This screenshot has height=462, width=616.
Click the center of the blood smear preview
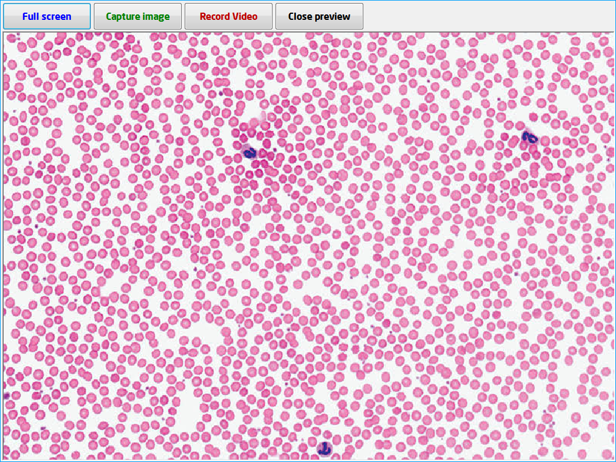(x=309, y=247)
